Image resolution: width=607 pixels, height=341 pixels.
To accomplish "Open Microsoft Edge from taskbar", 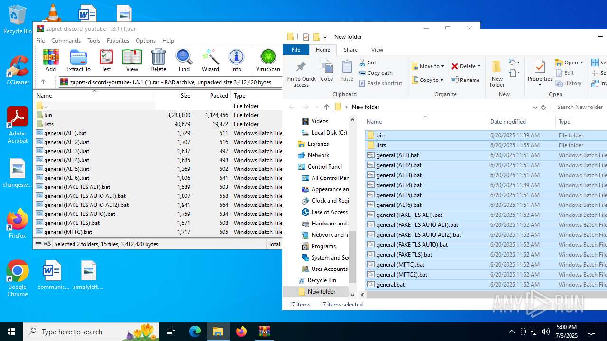I will pos(195,332).
